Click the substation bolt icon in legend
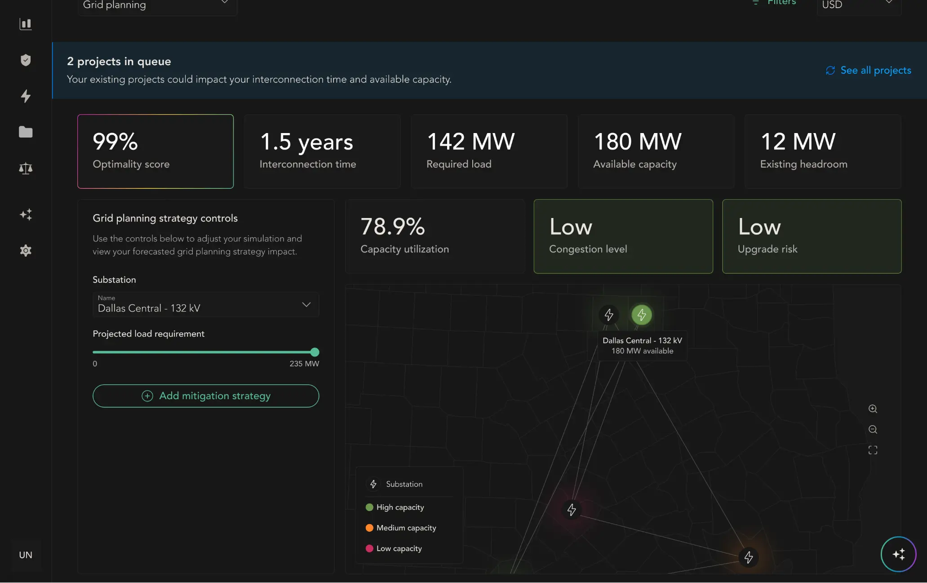The width and height of the screenshot is (927, 583). point(373,484)
